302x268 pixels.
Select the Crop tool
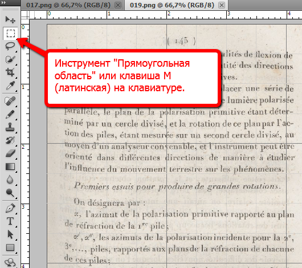point(10,72)
